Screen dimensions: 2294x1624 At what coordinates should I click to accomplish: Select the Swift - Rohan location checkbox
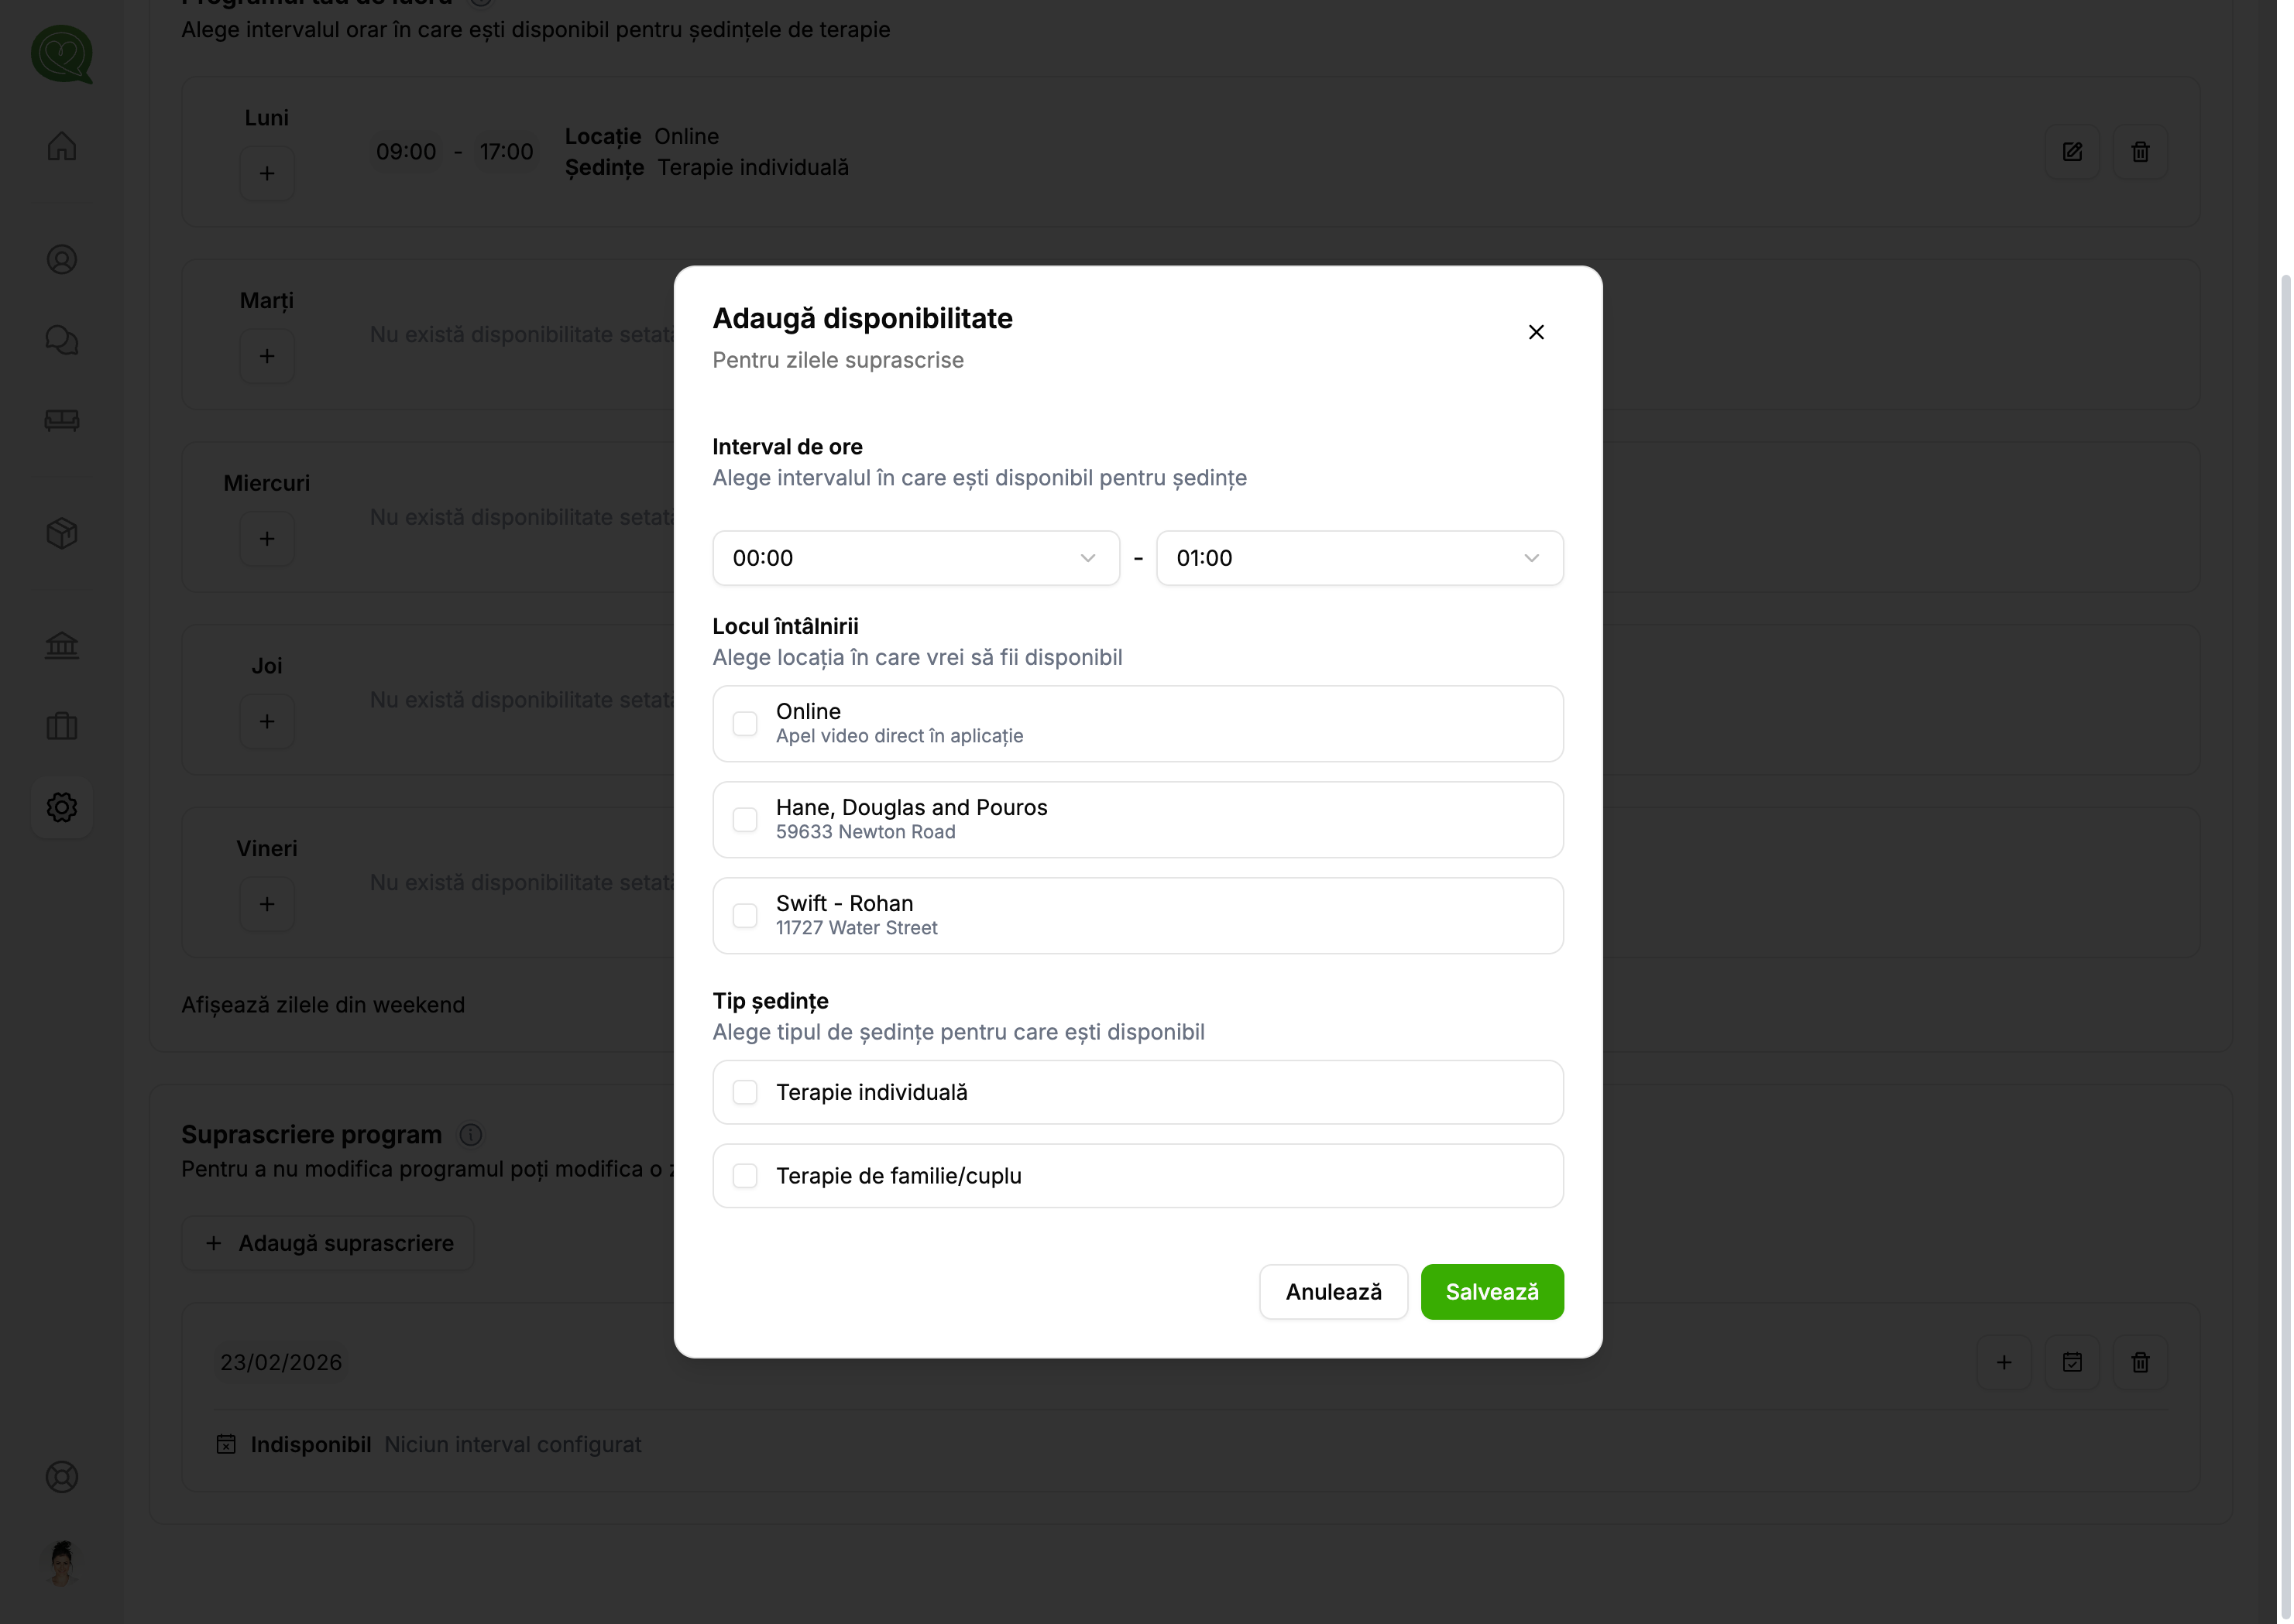[744, 915]
